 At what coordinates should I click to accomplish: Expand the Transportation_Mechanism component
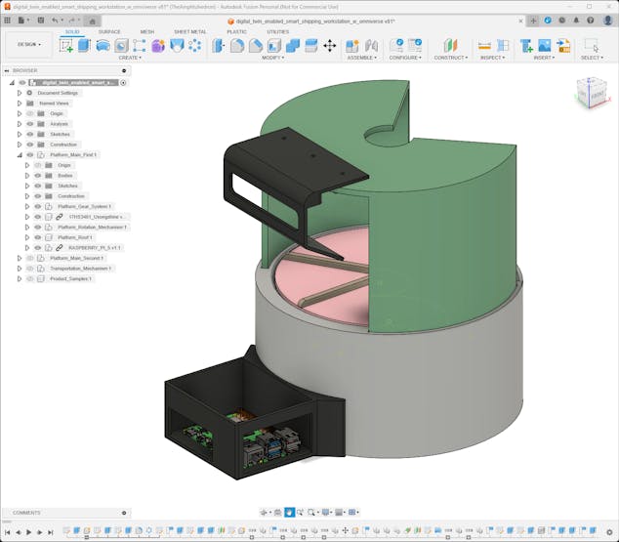pos(19,269)
